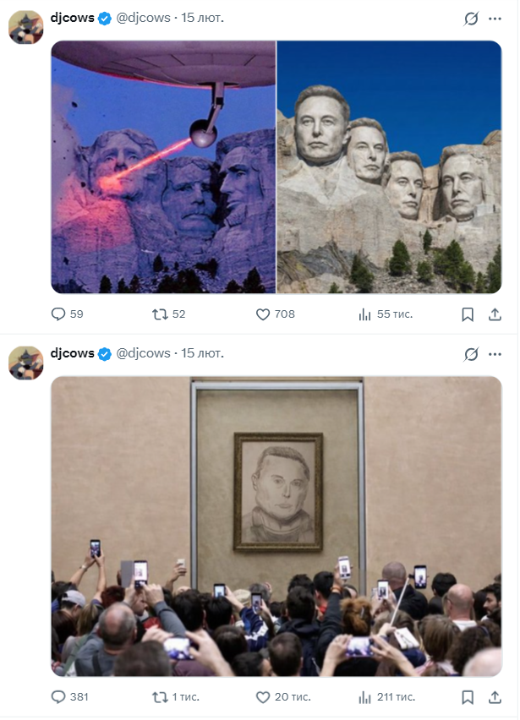The height and width of the screenshot is (720, 520).
Task: Bookmark the first djcows post
Action: 468,314
